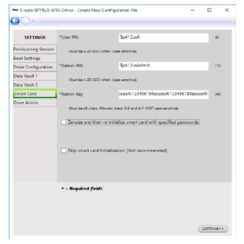The height and width of the screenshot is (244, 244).
Task: Click the greyed forward arrow button
Action: click(25, 21)
